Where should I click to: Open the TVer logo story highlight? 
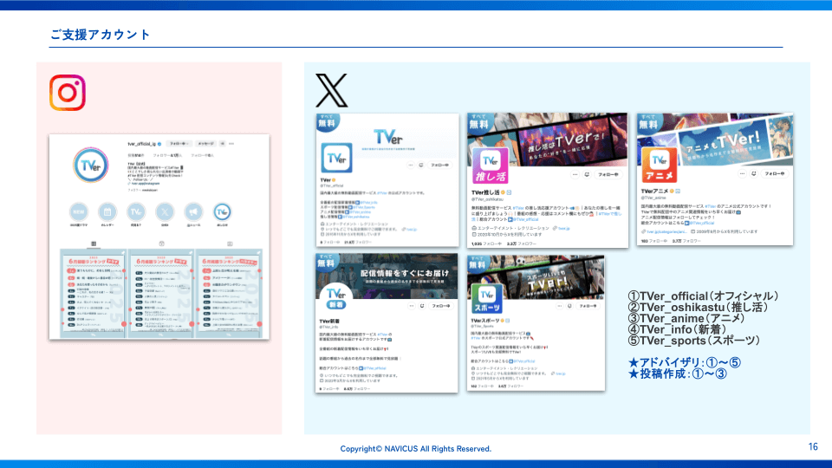(x=136, y=211)
